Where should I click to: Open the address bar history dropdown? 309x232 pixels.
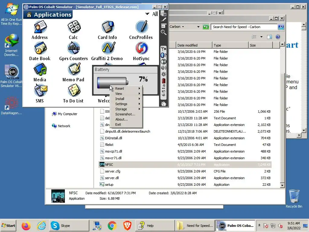198,27
